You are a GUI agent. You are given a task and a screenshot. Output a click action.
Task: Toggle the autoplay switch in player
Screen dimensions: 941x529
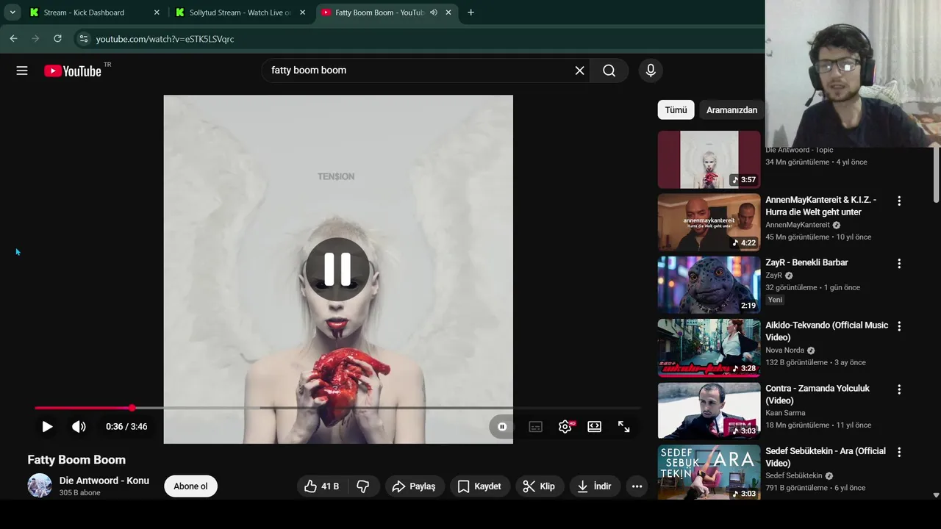click(x=501, y=426)
